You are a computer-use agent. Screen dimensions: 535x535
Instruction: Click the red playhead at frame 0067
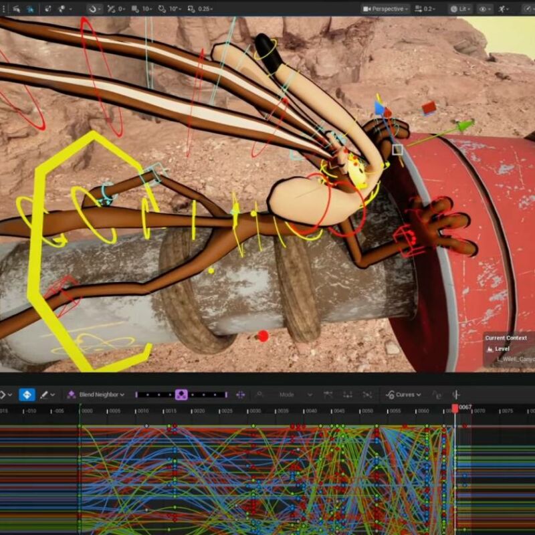tap(455, 408)
